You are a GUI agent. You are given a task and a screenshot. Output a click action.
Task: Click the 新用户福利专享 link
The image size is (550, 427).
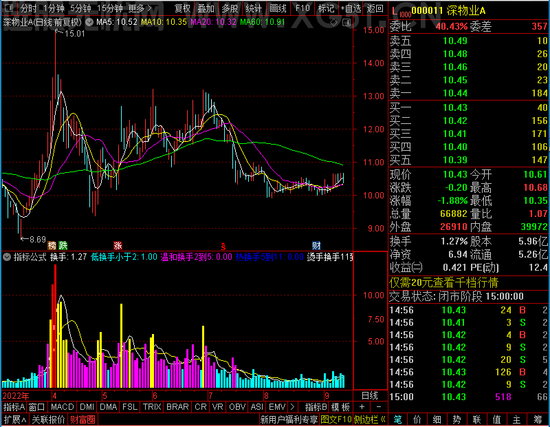pyautogui.click(x=289, y=419)
